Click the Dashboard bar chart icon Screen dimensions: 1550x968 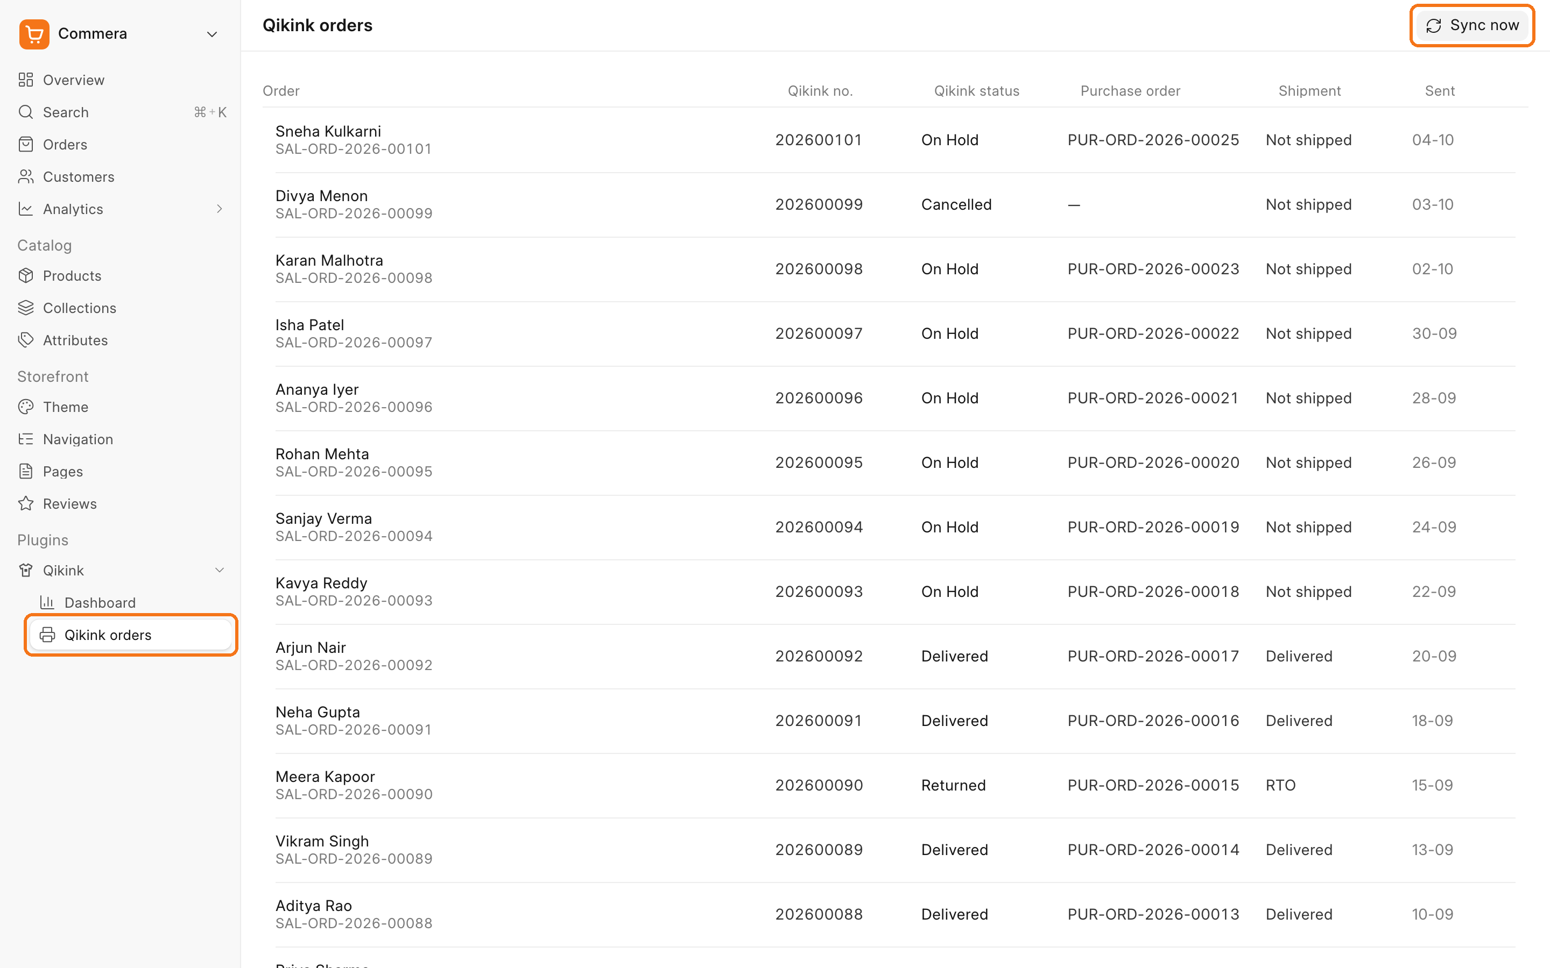coord(47,602)
